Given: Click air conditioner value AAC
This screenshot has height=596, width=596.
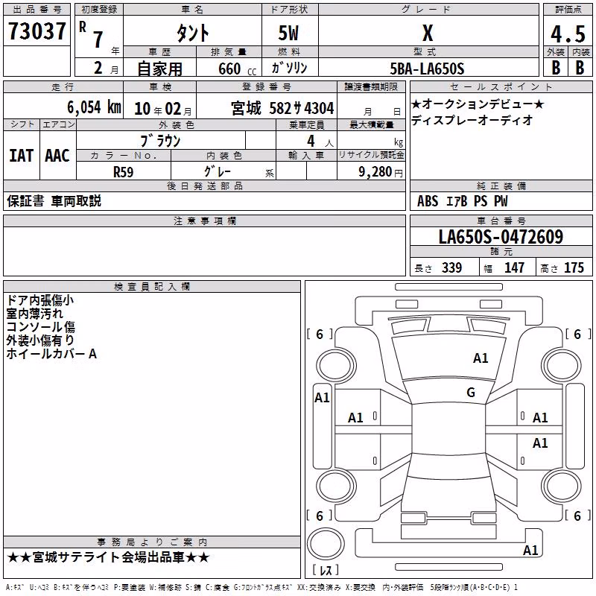Looking at the screenshot, I should point(57,156).
